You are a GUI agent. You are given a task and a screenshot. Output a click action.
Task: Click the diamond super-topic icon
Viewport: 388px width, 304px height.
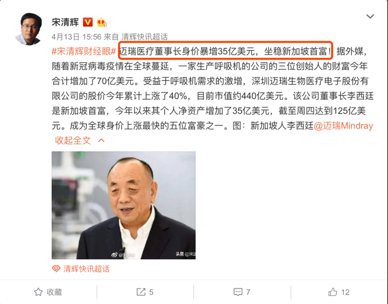56,268
